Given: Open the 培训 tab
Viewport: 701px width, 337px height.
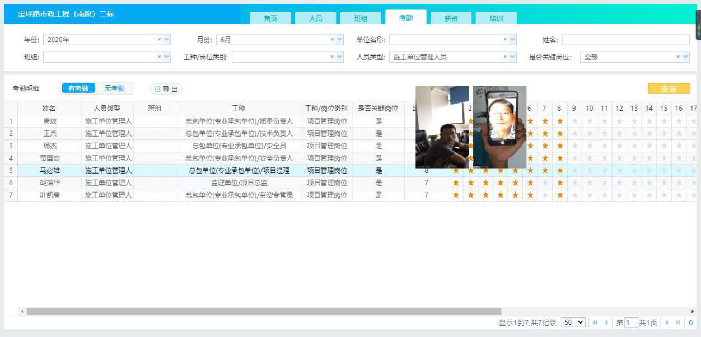Looking at the screenshot, I should click(496, 18).
